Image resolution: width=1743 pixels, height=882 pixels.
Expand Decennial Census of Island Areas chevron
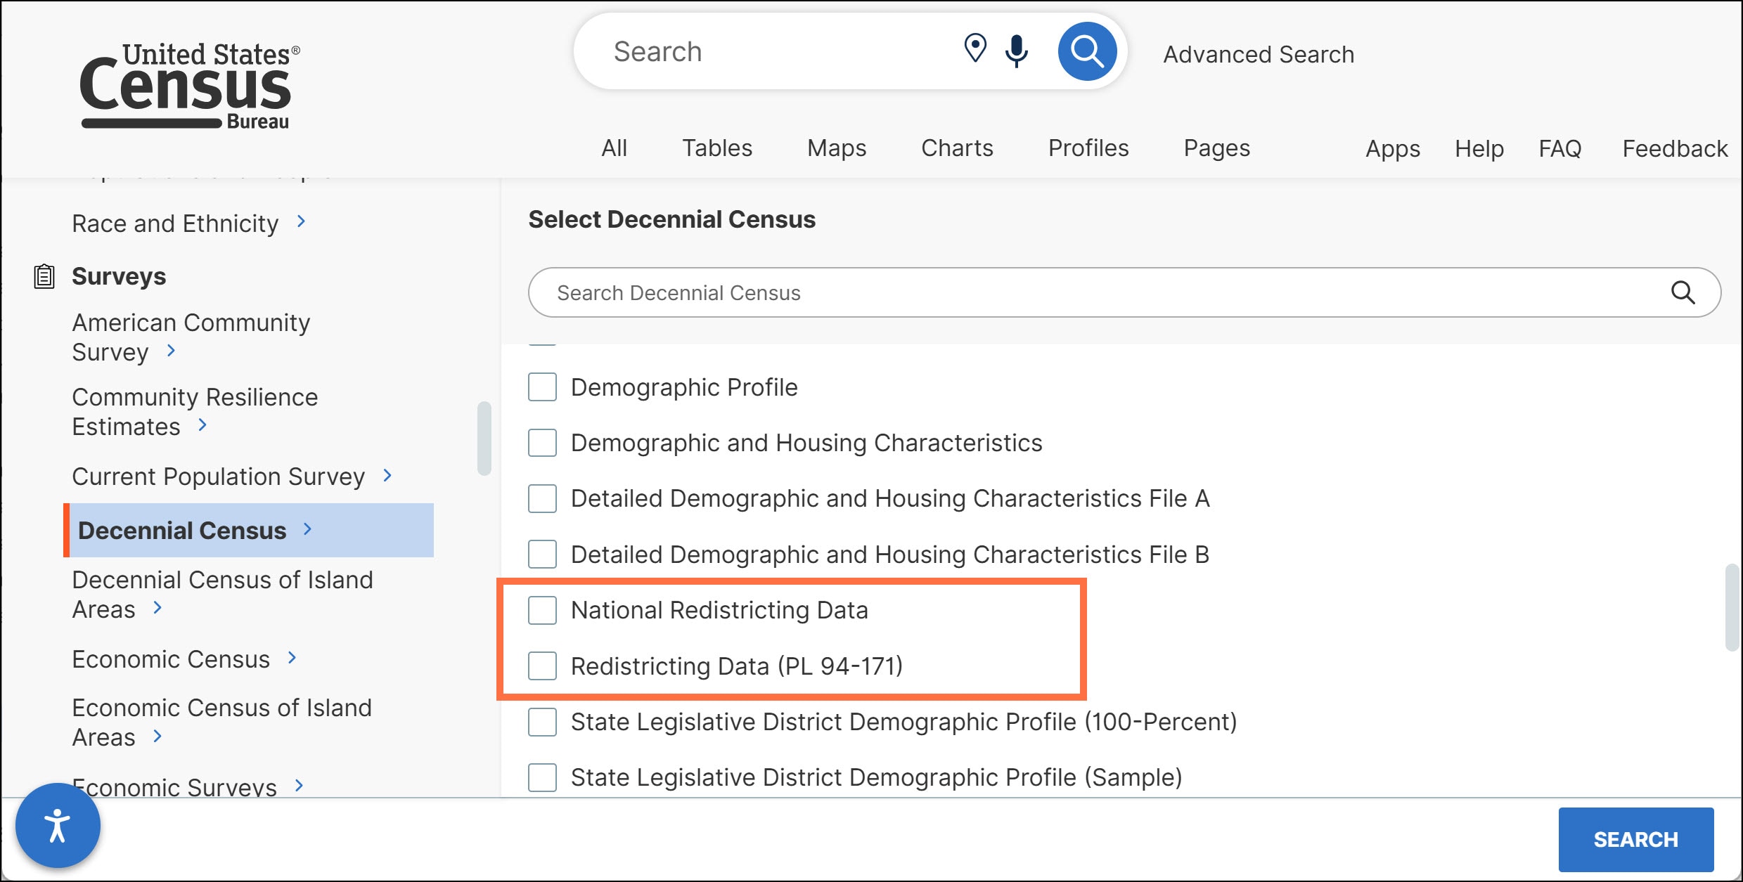click(x=157, y=607)
